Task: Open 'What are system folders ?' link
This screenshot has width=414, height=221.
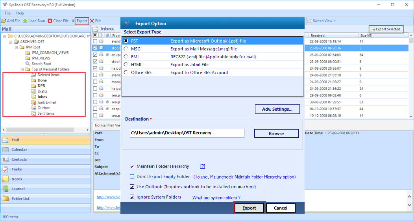Action: point(216,198)
